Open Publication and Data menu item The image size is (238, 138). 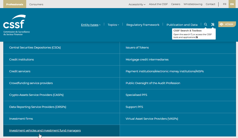(182, 25)
